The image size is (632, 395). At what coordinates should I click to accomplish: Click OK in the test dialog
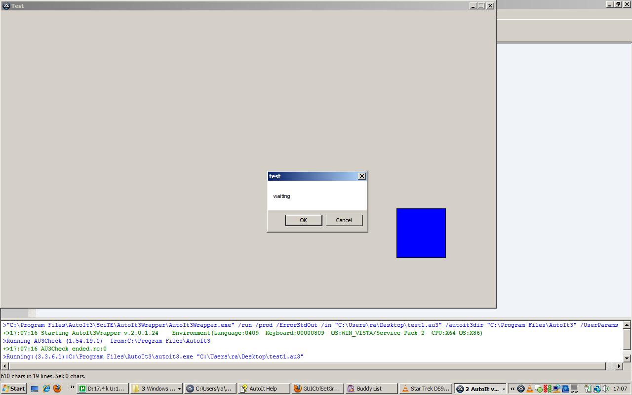click(x=304, y=220)
